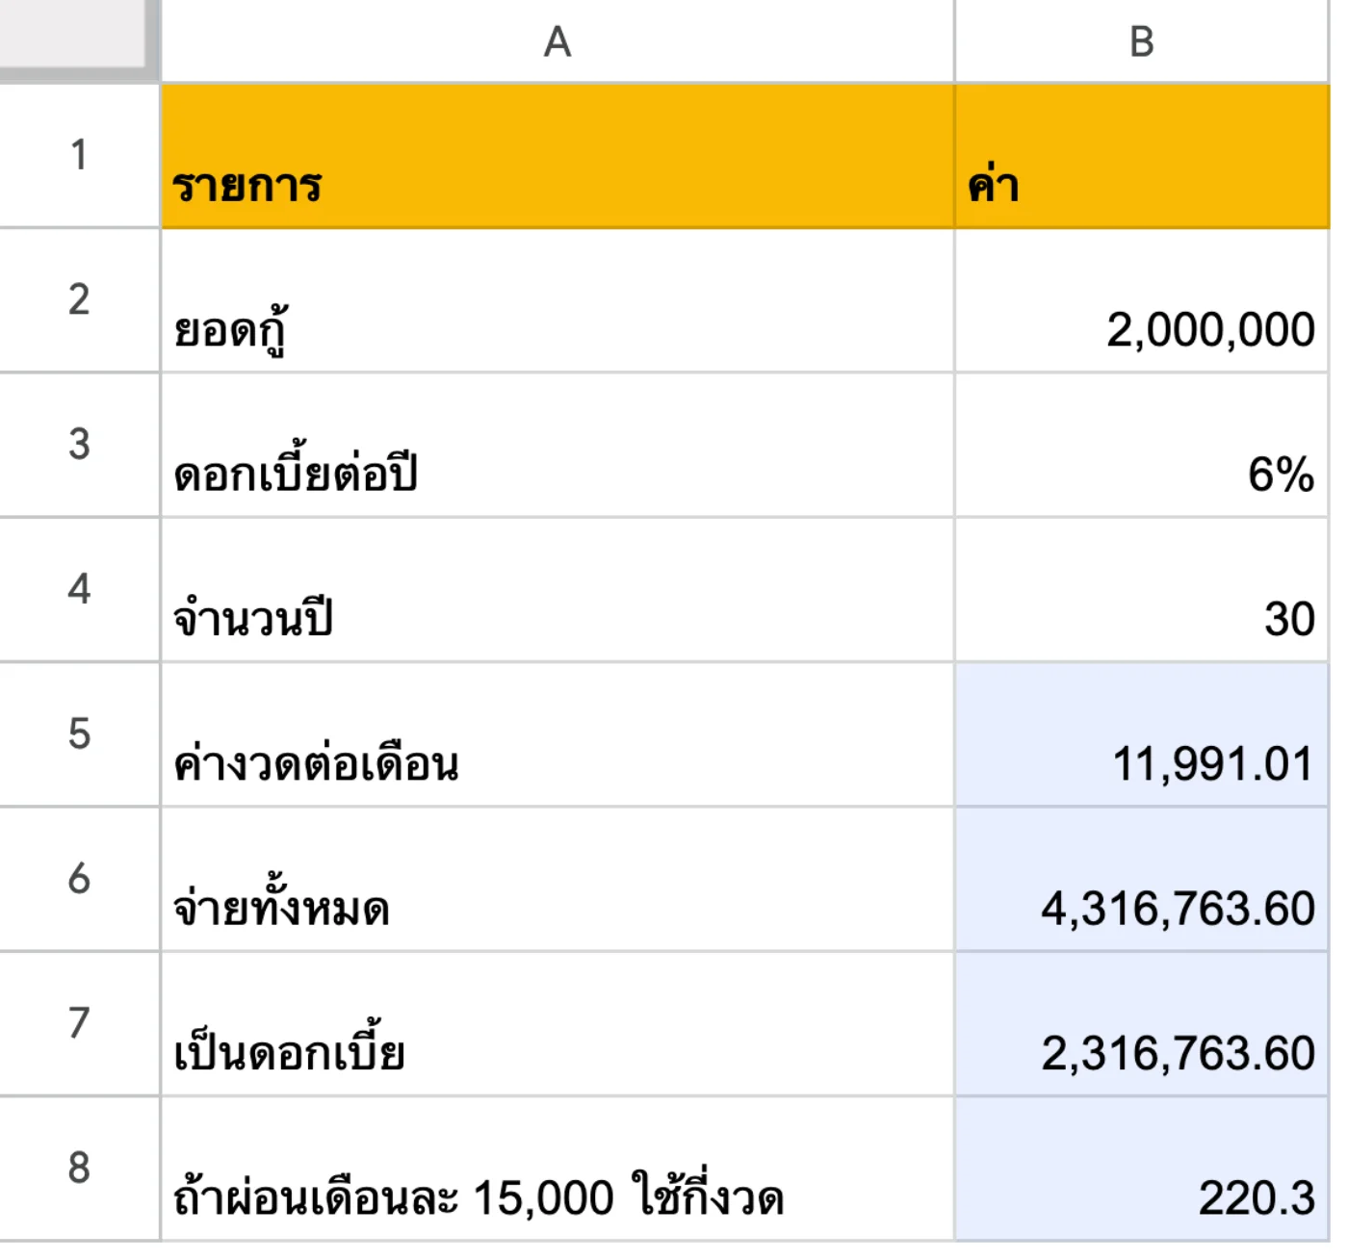The image size is (1348, 1260).
Task: Select the interest rate cell 6%
Action: (1142, 445)
